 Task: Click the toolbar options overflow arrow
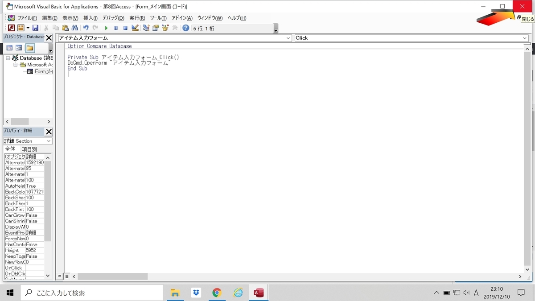pyautogui.click(x=276, y=28)
